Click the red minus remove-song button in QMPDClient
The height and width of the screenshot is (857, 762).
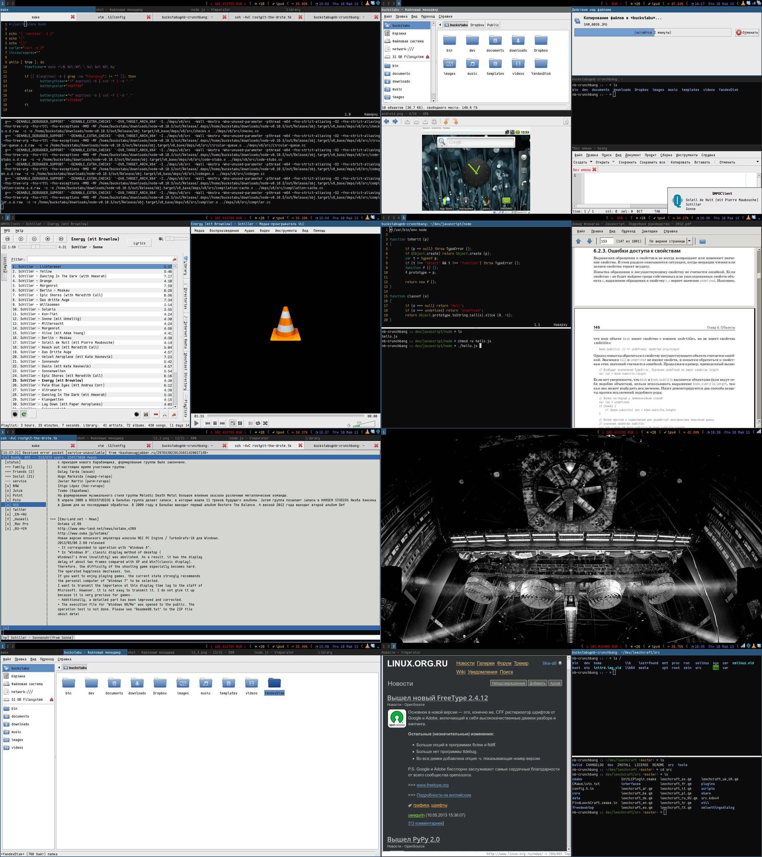point(156,414)
